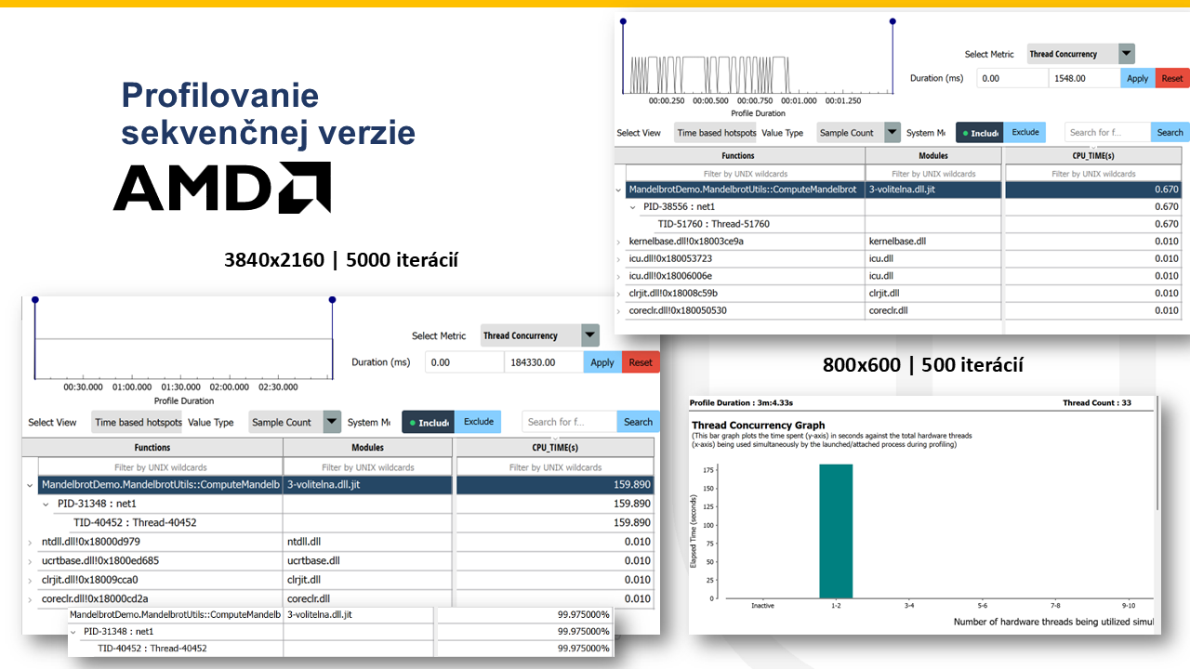1190x669 pixels.
Task: Click the Reset button beside the 1548.00 field
Action: point(1171,78)
